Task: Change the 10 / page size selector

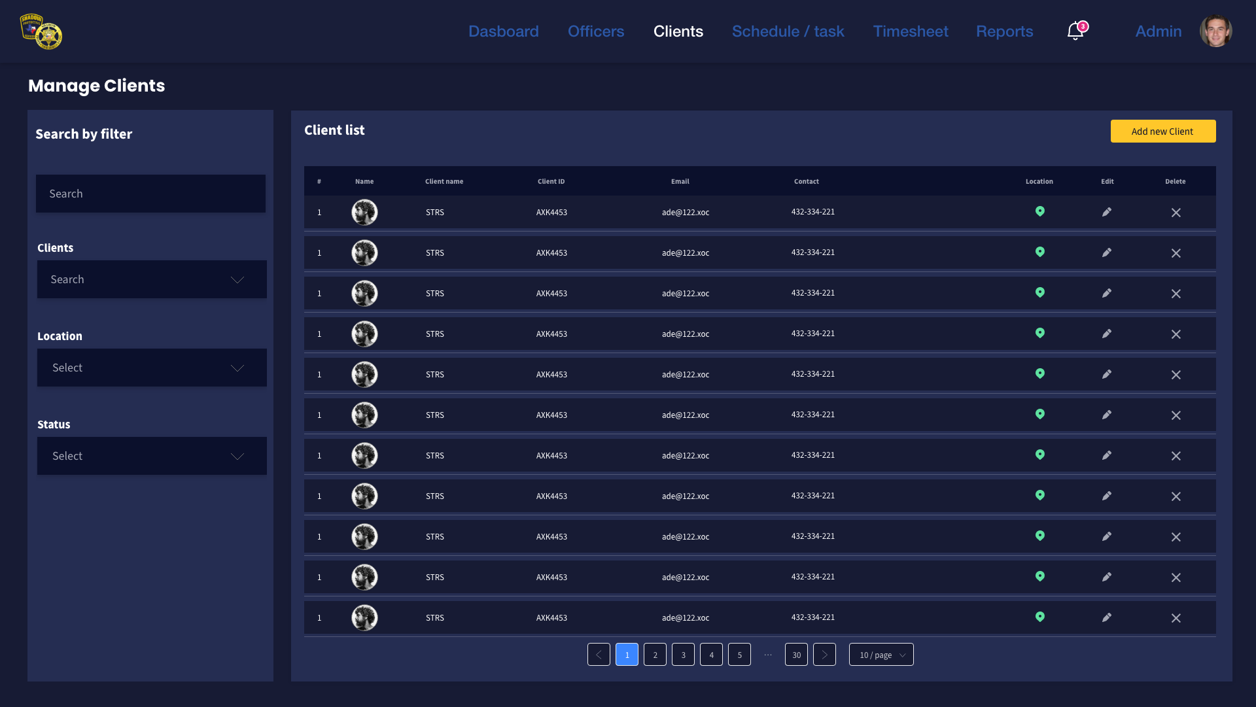Action: 881,655
